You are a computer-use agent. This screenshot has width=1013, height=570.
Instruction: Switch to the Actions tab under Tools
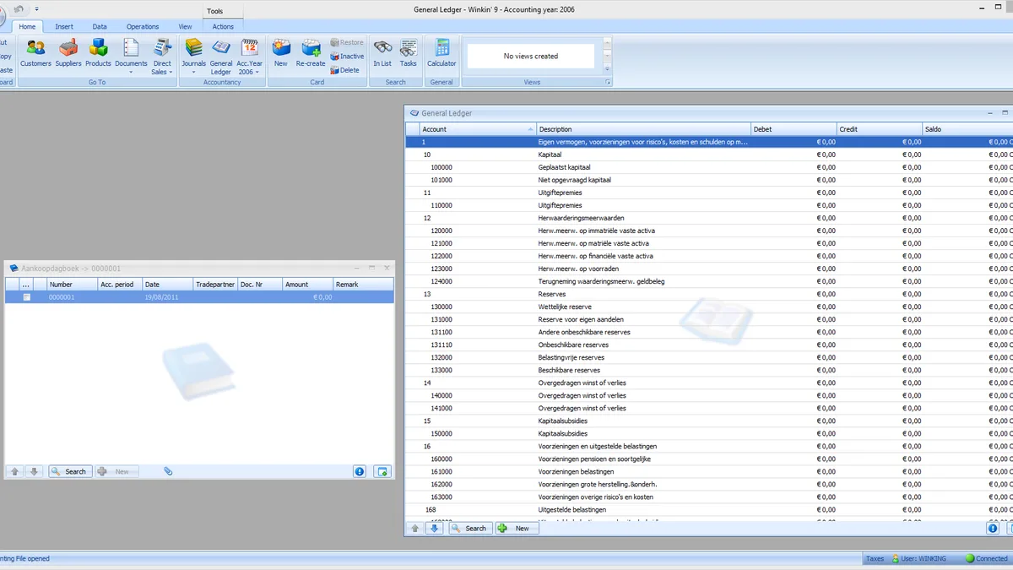pyautogui.click(x=223, y=26)
